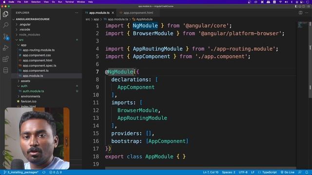The width and height of the screenshot is (312, 175).
Task: Split the editor to the right
Action: tap(300, 13)
